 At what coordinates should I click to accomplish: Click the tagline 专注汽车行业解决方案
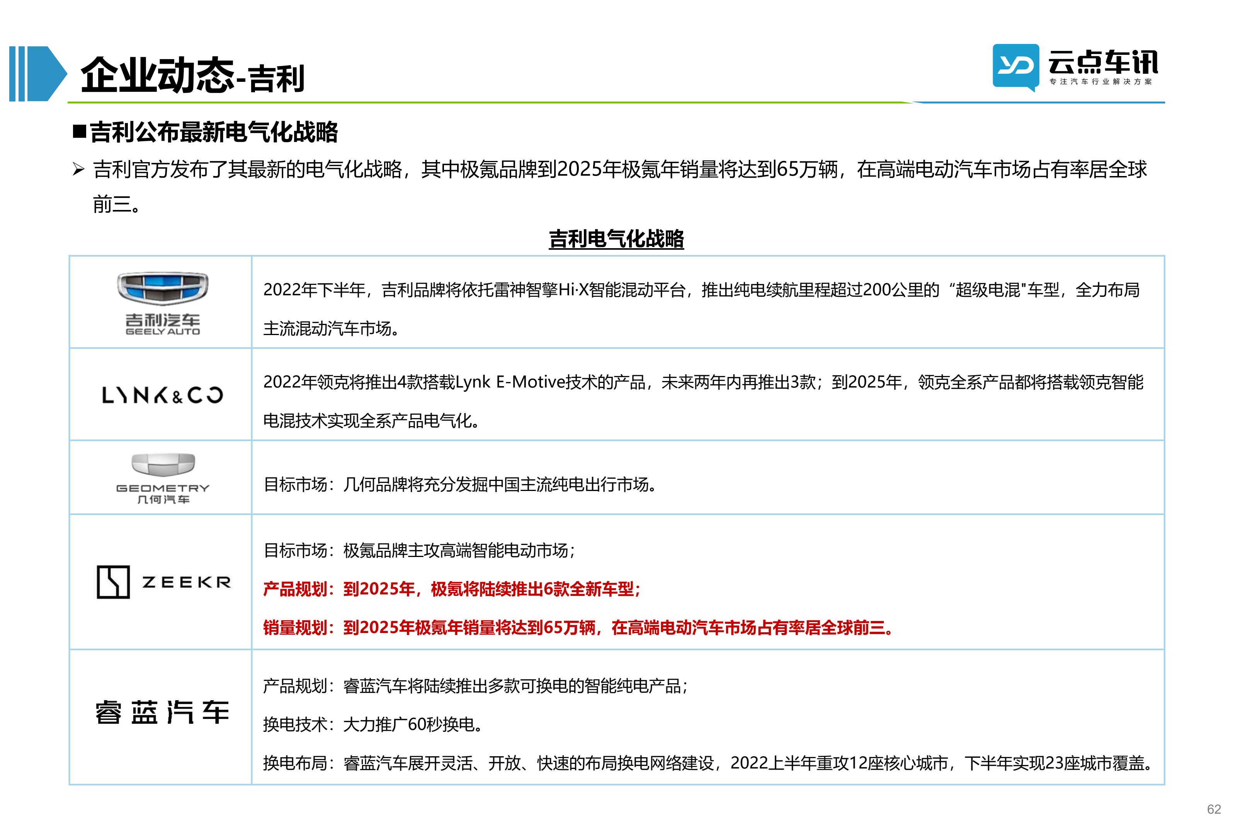tap(1101, 82)
